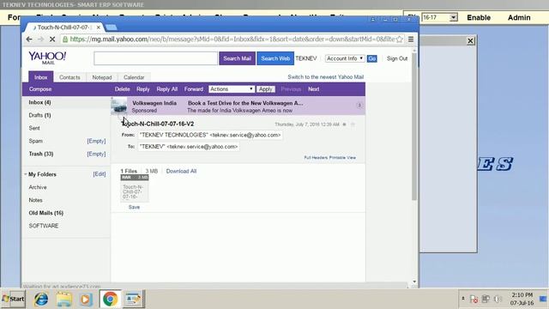Click the info icon on Volkswagen ad
This screenshot has width=549, height=309.
[359, 105]
